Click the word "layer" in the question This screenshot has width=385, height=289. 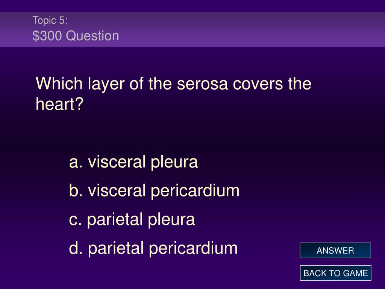pyautogui.click(x=106, y=85)
